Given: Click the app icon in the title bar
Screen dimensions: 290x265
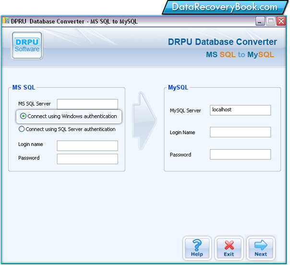Looking at the screenshot, I should click(x=6, y=21).
